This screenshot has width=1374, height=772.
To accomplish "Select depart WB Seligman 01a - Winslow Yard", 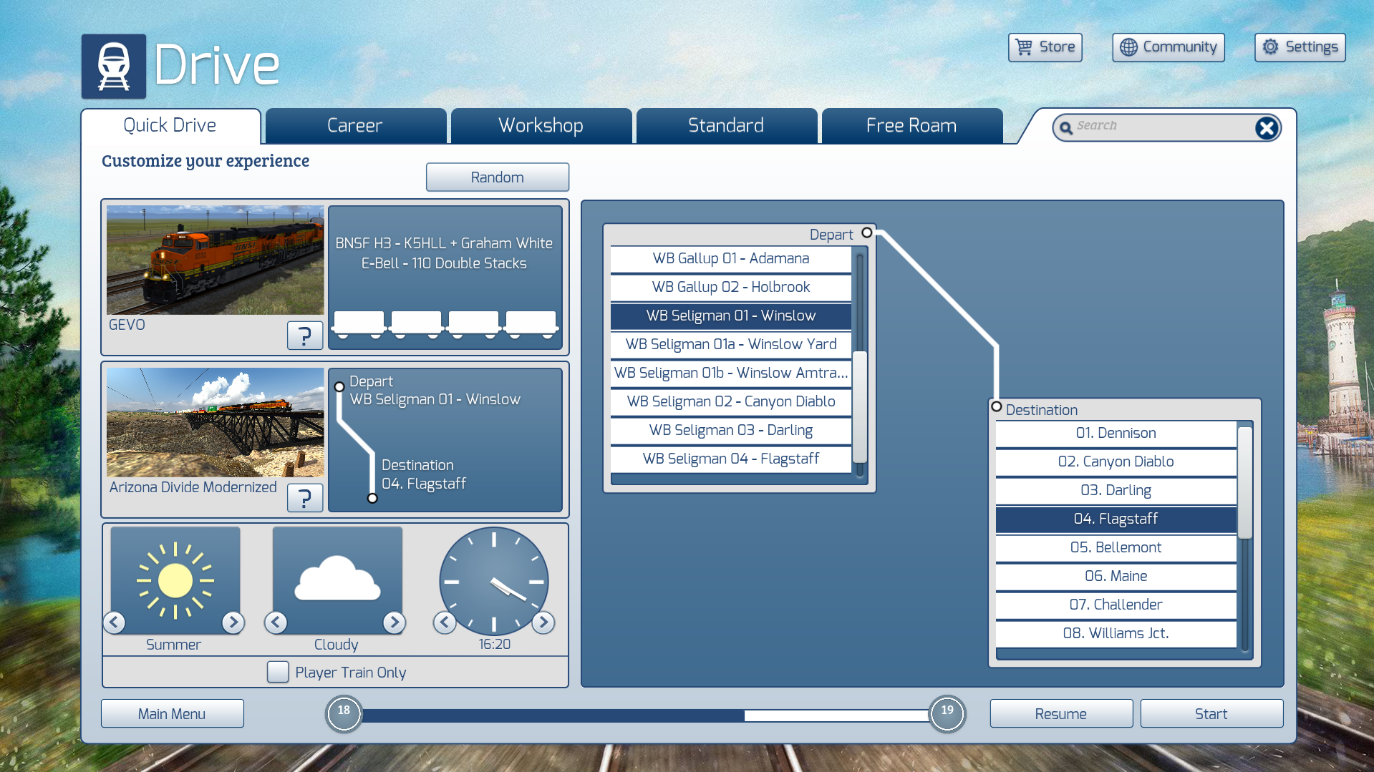I will (731, 345).
